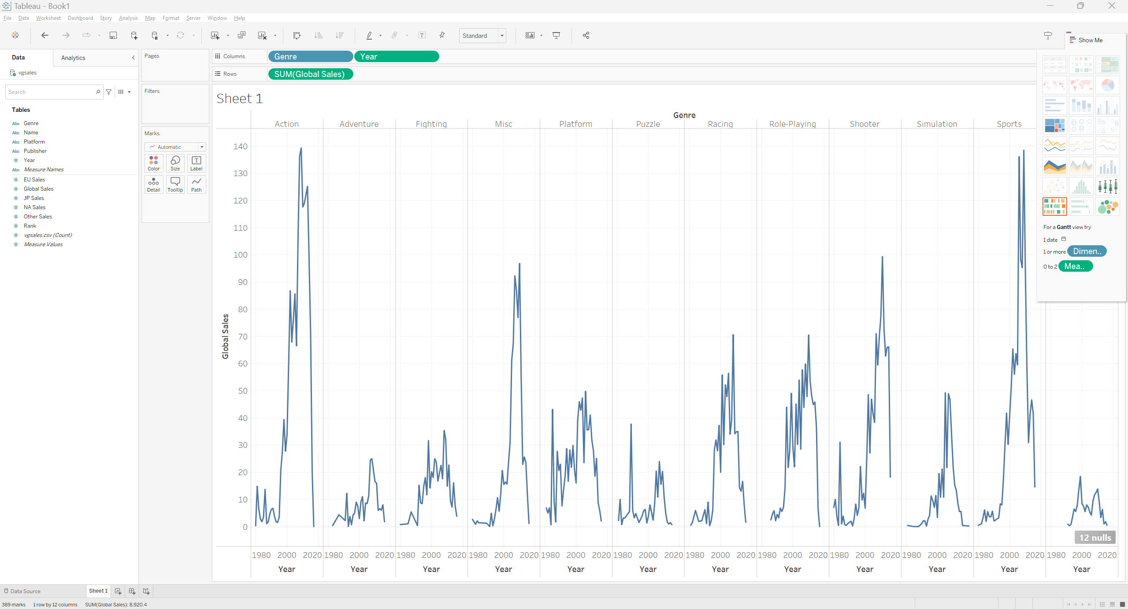The image size is (1128, 609).
Task: Expand the pause auto updates dropdown arrow
Action: (x=167, y=36)
